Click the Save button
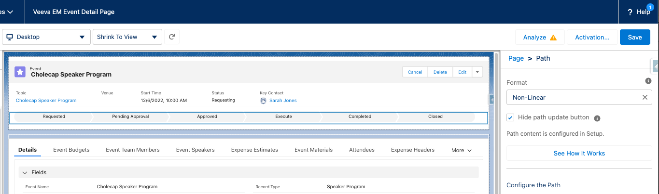This screenshot has height=194, width=659. (634, 37)
